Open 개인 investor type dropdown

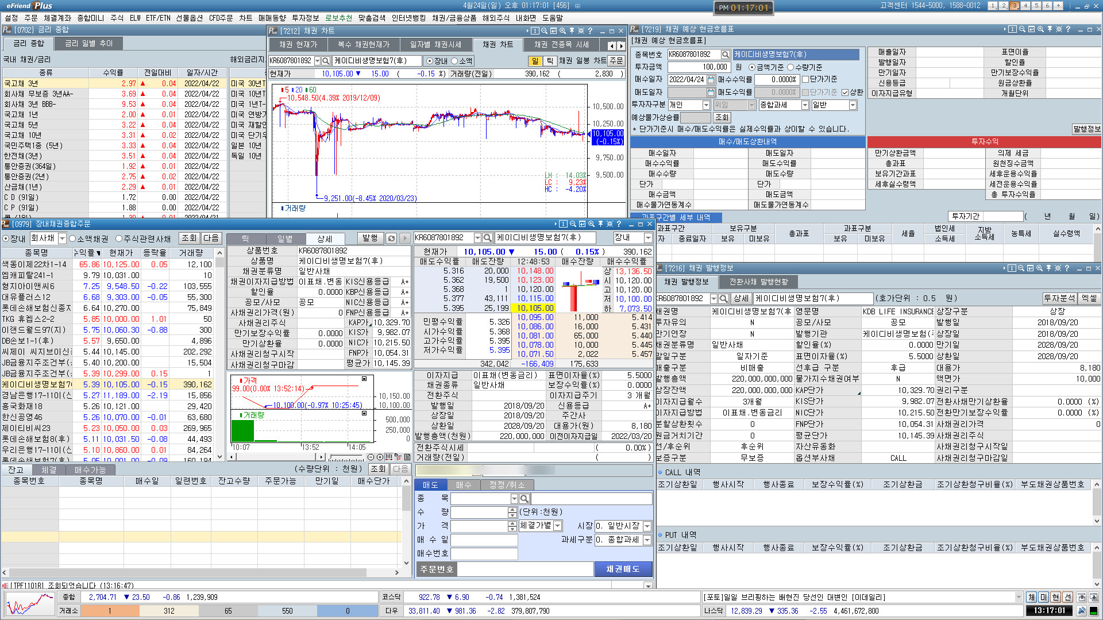click(x=706, y=105)
